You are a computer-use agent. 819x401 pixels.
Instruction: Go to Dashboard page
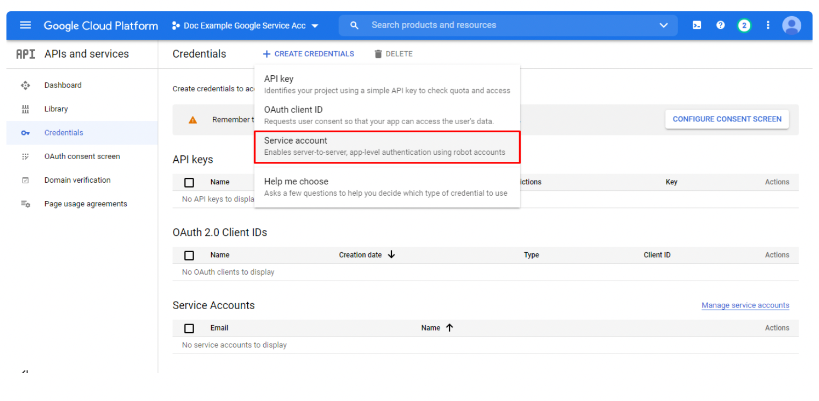(x=63, y=85)
